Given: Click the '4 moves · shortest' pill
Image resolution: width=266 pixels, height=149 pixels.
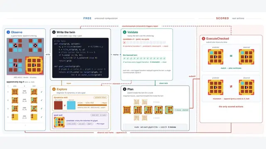Looking at the screenshot, I should 182,110.
